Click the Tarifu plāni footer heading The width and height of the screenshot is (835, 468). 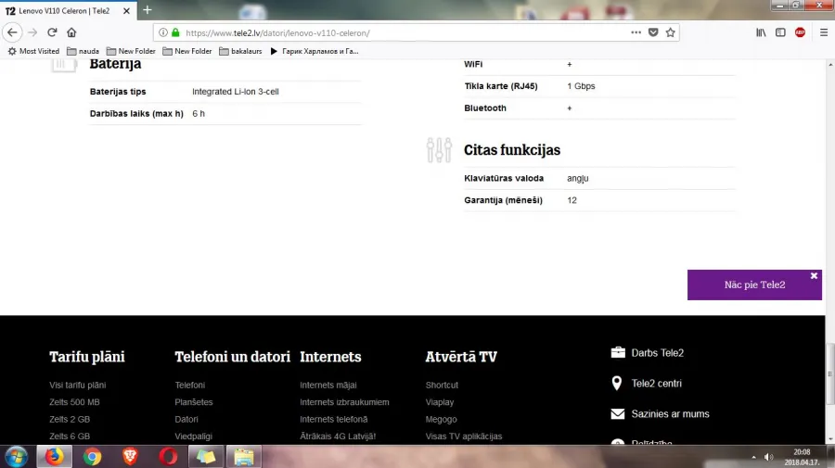87,357
